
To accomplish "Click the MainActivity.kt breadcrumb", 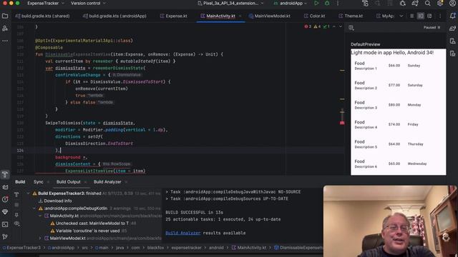I will (x=249, y=248).
